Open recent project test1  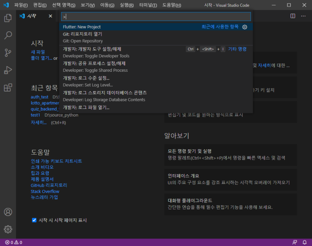click(36, 115)
